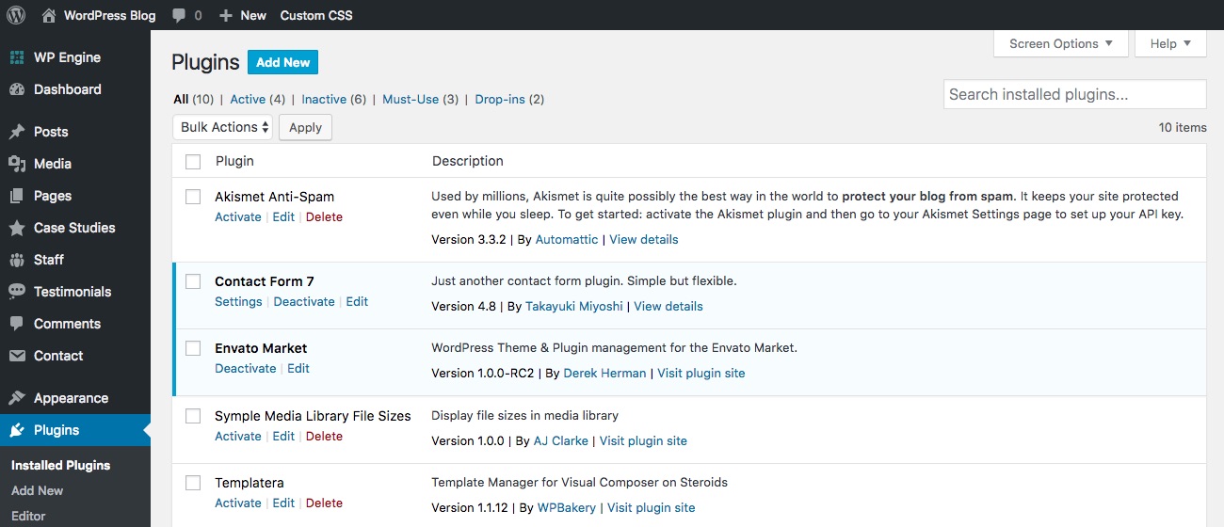Click the Media icon in sidebar
The image size is (1224, 527).
17,164
